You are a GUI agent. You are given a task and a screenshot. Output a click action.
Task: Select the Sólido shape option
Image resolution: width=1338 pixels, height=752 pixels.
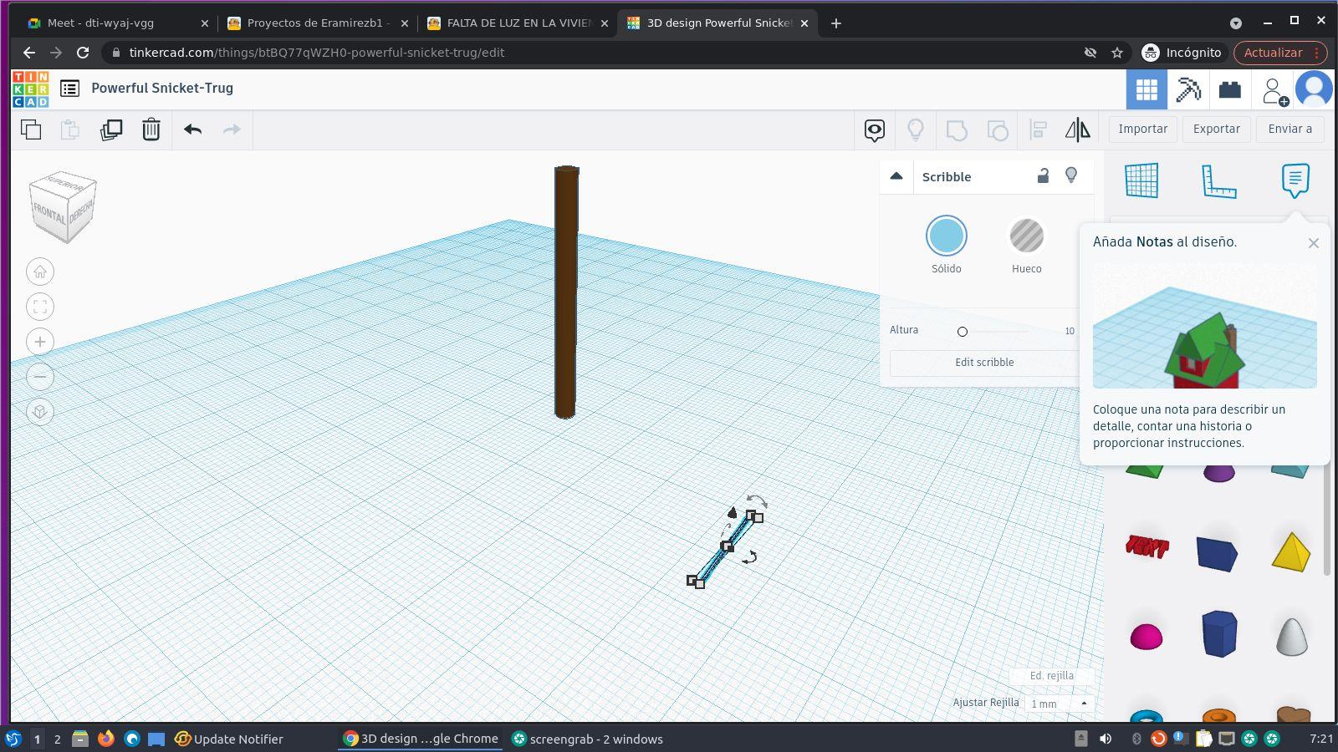946,236
